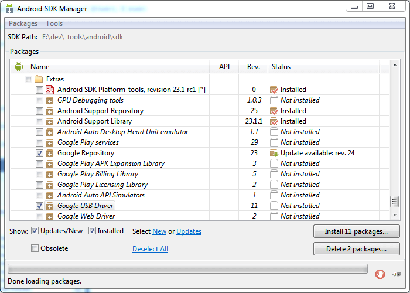This screenshot has height=293, width=410.
Task: Click the Packages list scrollbar thumb
Action: tap(395, 202)
